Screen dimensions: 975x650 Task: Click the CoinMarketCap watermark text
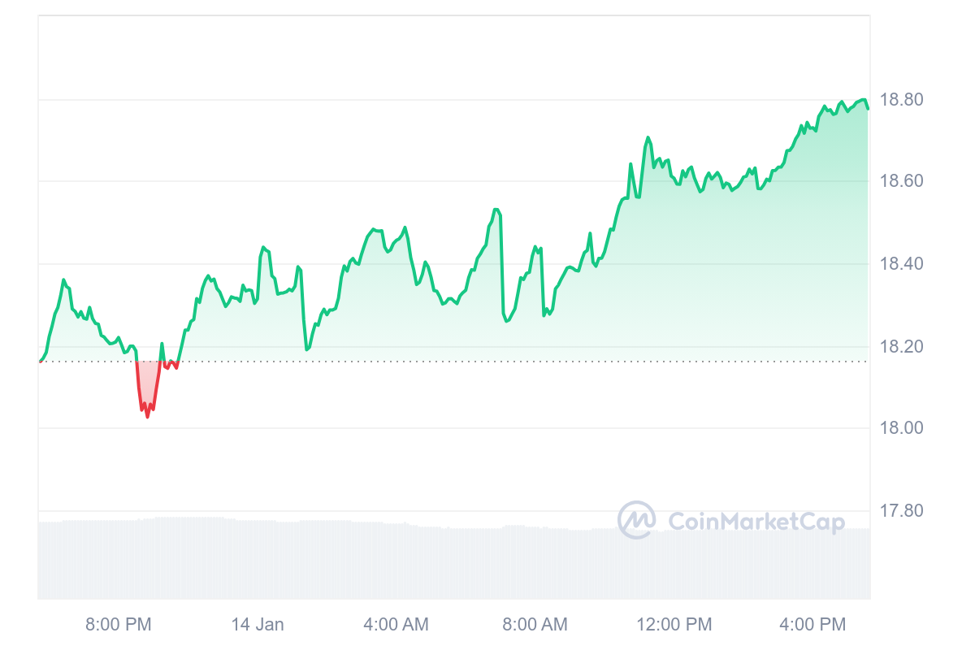click(x=756, y=522)
